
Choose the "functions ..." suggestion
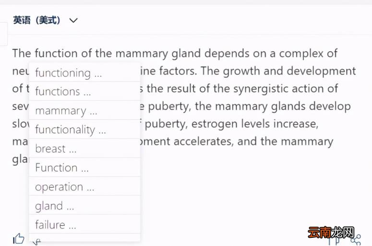pos(84,91)
